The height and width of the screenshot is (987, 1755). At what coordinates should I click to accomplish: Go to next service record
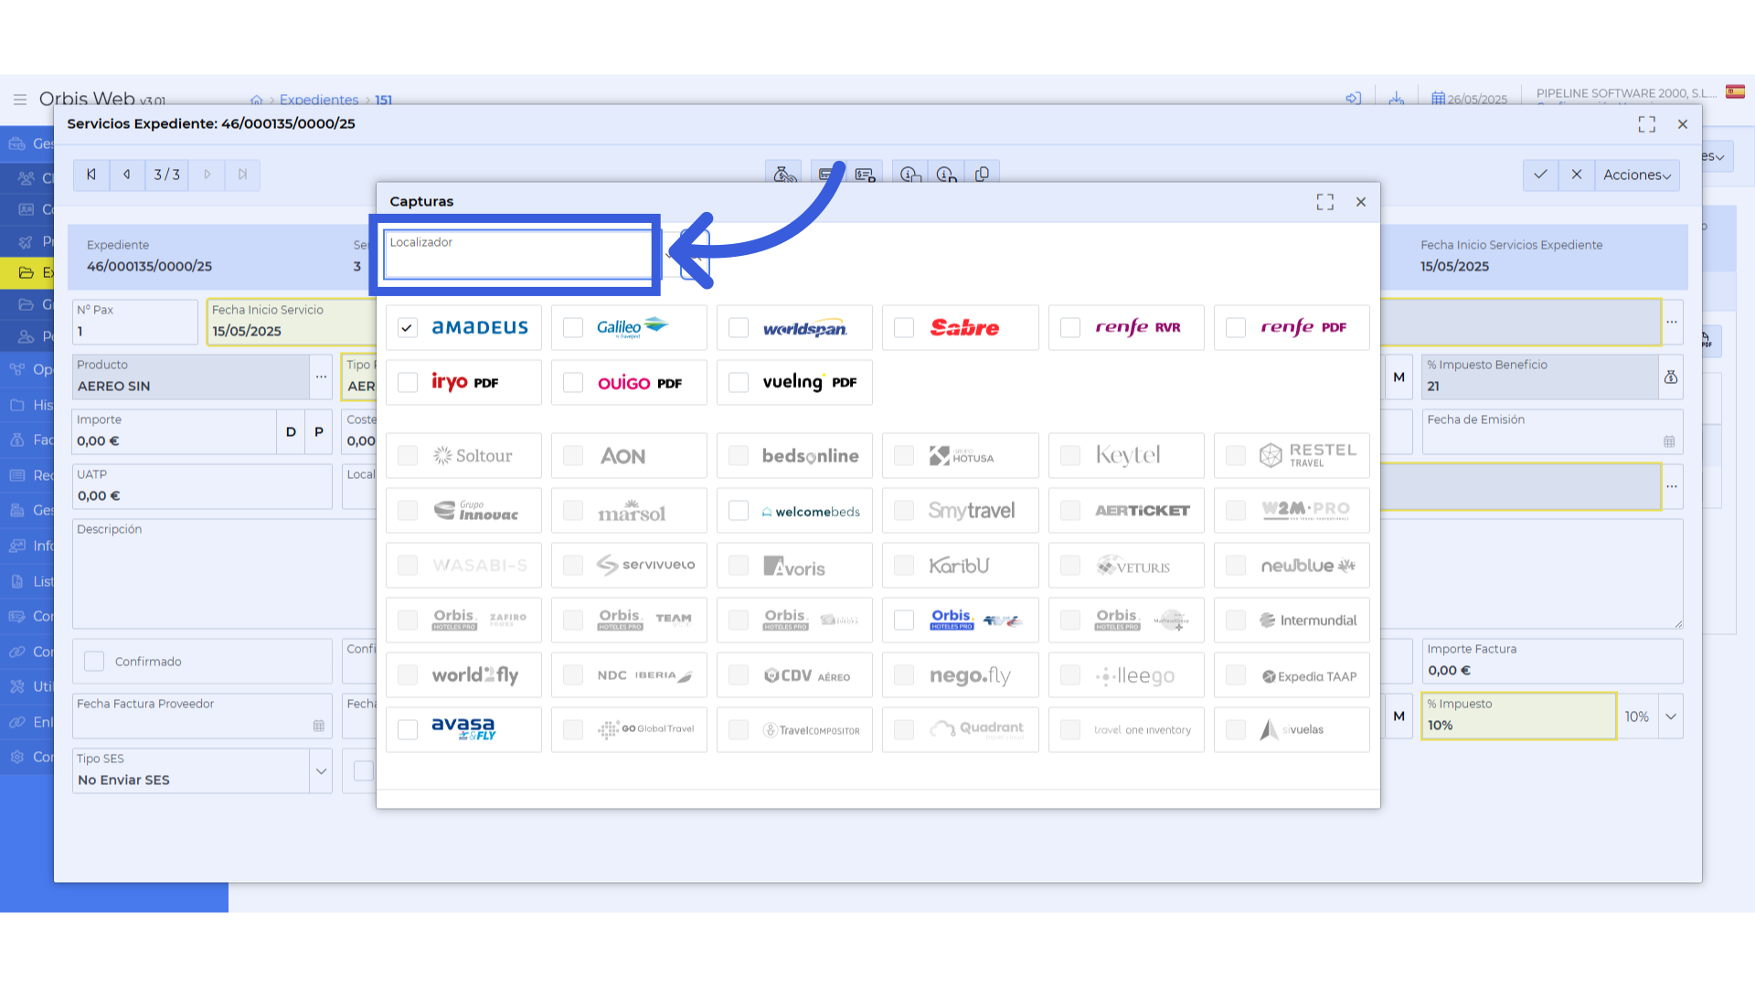207,175
